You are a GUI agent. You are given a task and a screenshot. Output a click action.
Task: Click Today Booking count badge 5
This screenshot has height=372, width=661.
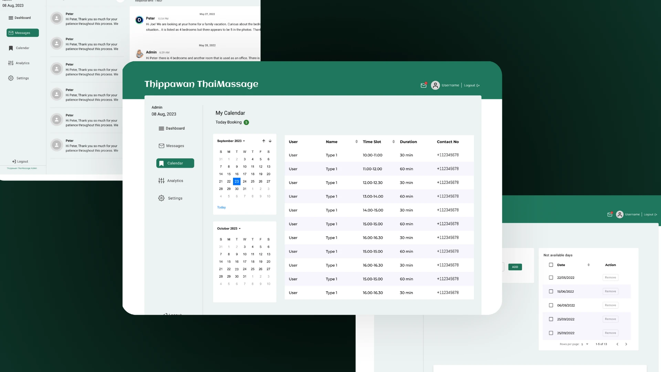[246, 122]
